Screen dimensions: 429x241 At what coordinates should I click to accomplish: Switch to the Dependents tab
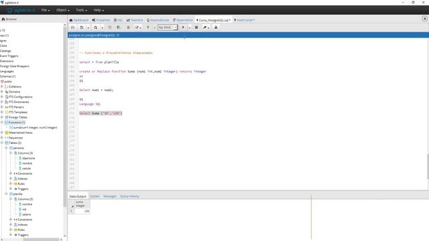tap(183, 20)
